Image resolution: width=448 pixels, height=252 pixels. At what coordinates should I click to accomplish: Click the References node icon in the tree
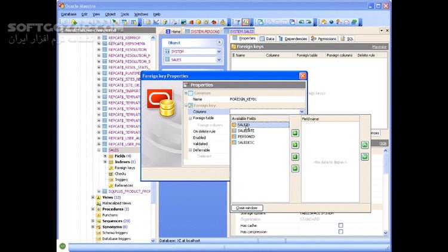(x=111, y=186)
